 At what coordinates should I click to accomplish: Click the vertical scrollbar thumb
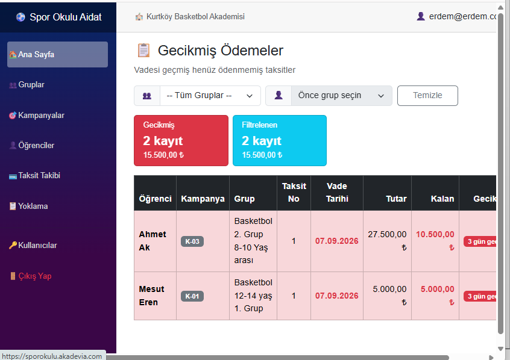pos(500,173)
